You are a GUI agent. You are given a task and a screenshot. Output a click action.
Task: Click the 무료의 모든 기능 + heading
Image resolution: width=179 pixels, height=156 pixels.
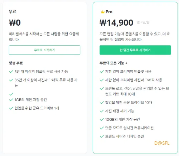[113, 63]
